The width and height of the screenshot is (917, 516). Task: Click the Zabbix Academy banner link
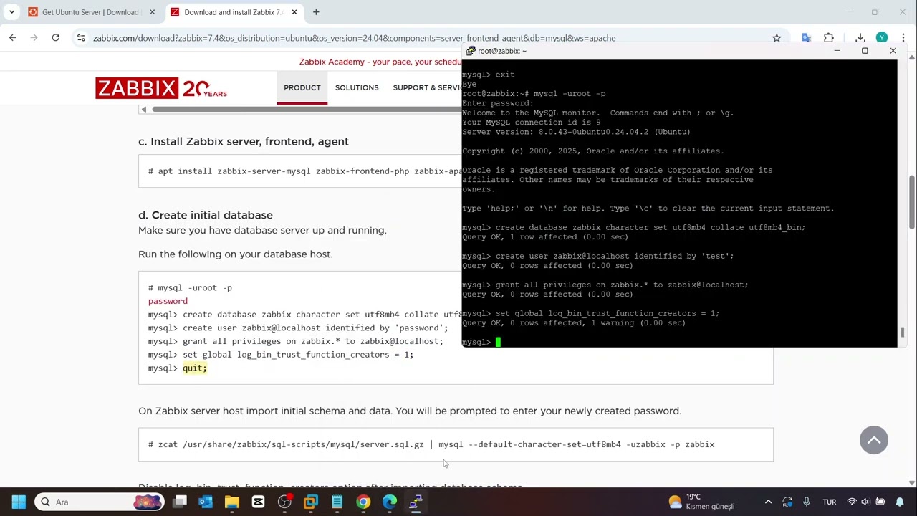pos(380,62)
